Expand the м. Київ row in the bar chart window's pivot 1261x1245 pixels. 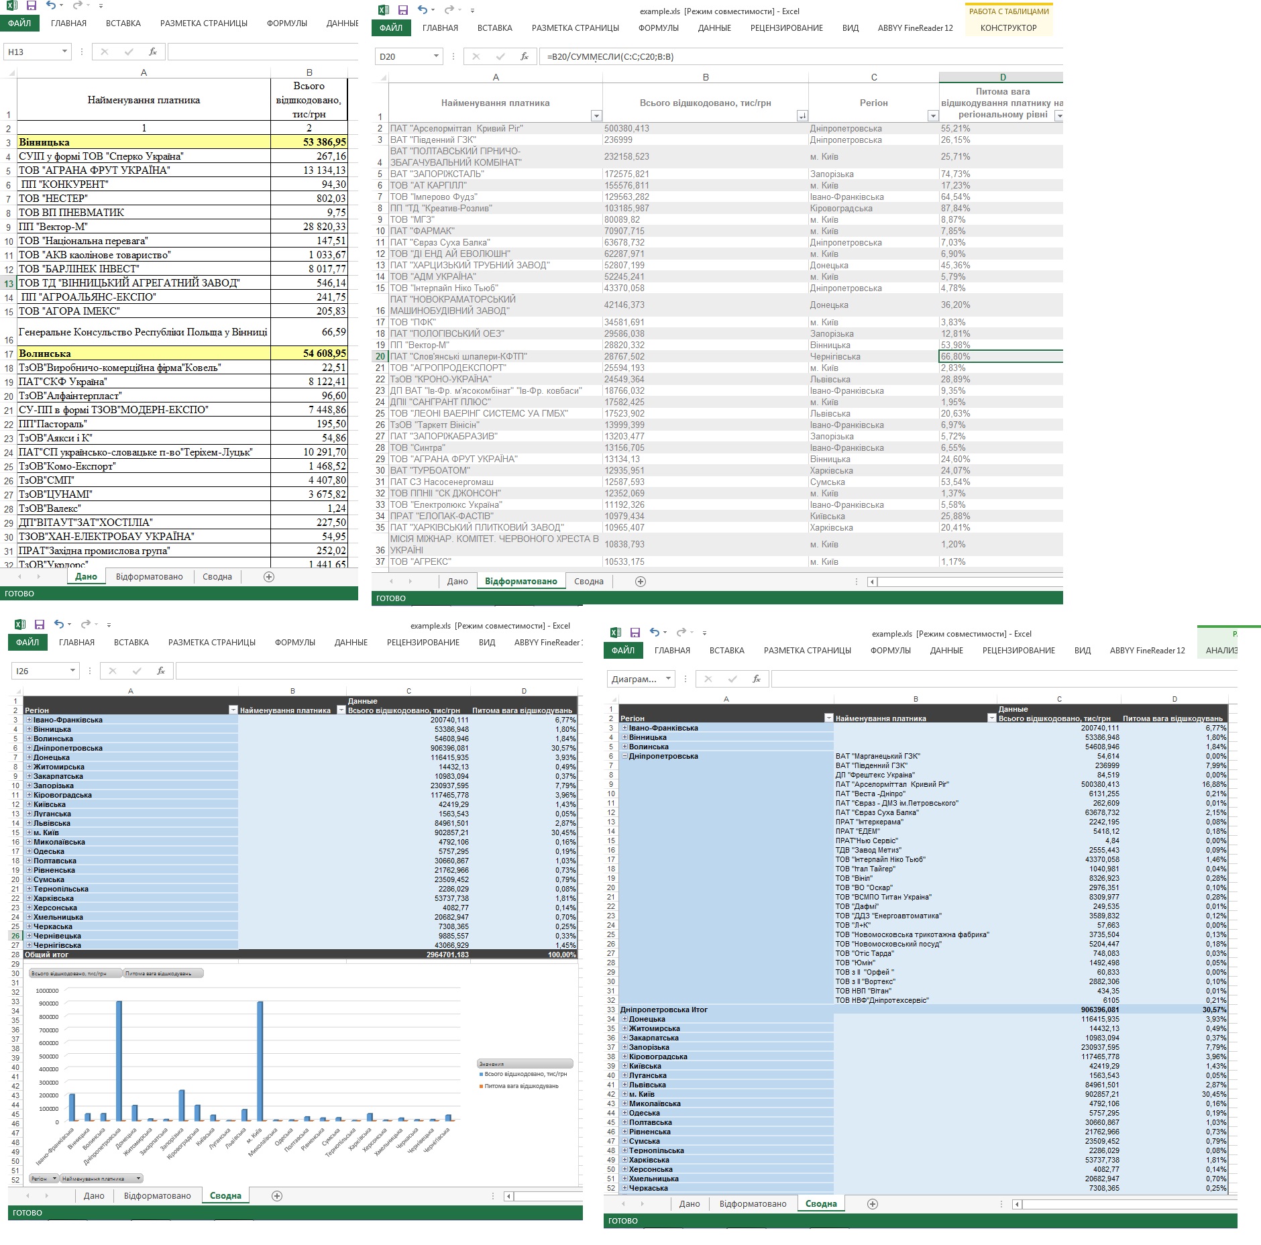click(x=30, y=832)
